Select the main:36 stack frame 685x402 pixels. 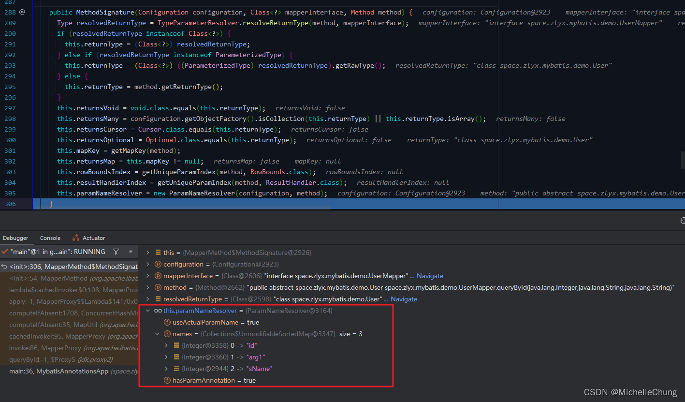click(x=69, y=371)
